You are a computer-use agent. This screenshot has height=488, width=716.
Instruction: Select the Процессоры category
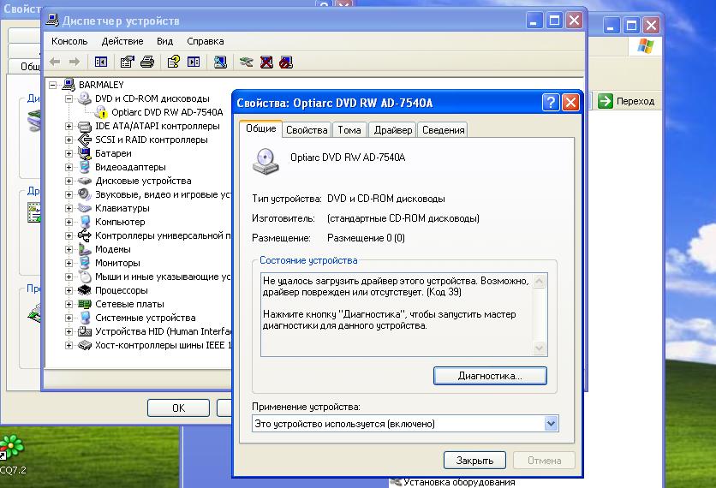tap(122, 290)
